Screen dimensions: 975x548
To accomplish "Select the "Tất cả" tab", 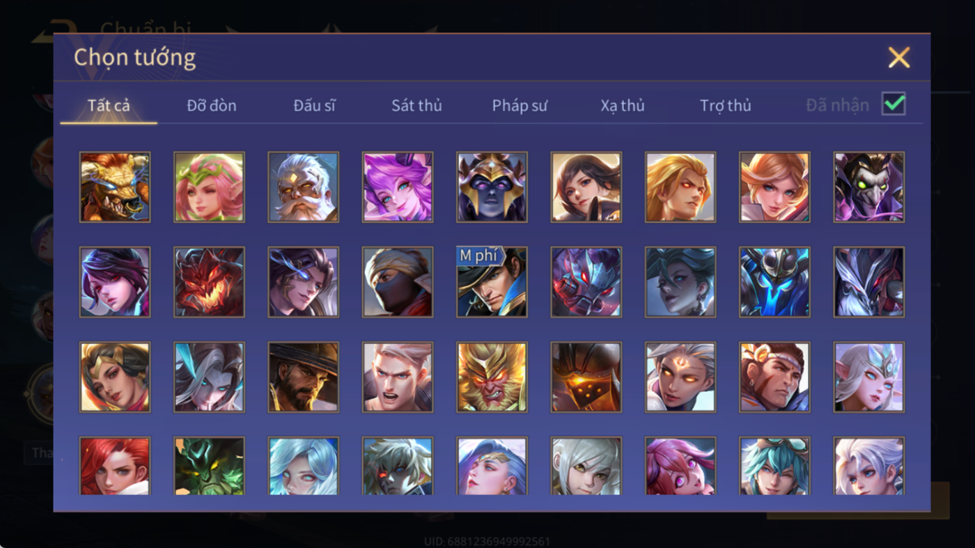I will point(109,106).
